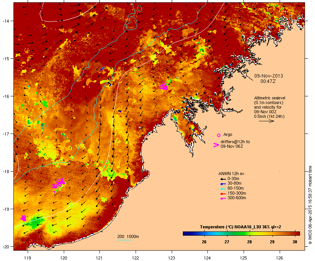
Task: Click the '-18' latitude axis label
Action: click(6, 171)
